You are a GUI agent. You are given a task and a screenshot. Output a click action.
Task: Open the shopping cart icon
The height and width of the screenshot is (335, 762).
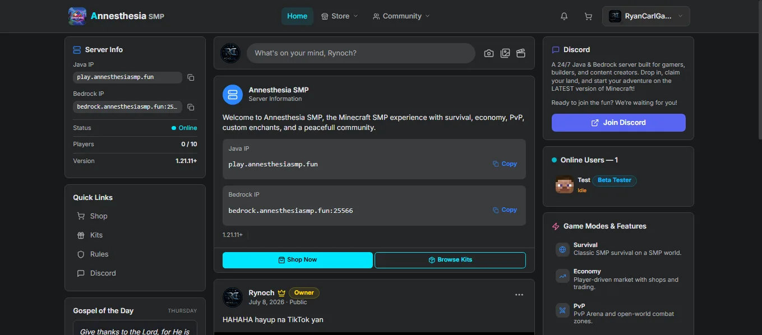[x=588, y=16]
